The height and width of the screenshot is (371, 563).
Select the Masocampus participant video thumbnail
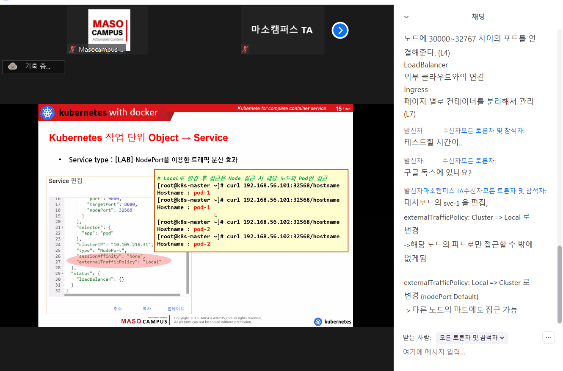(x=108, y=30)
